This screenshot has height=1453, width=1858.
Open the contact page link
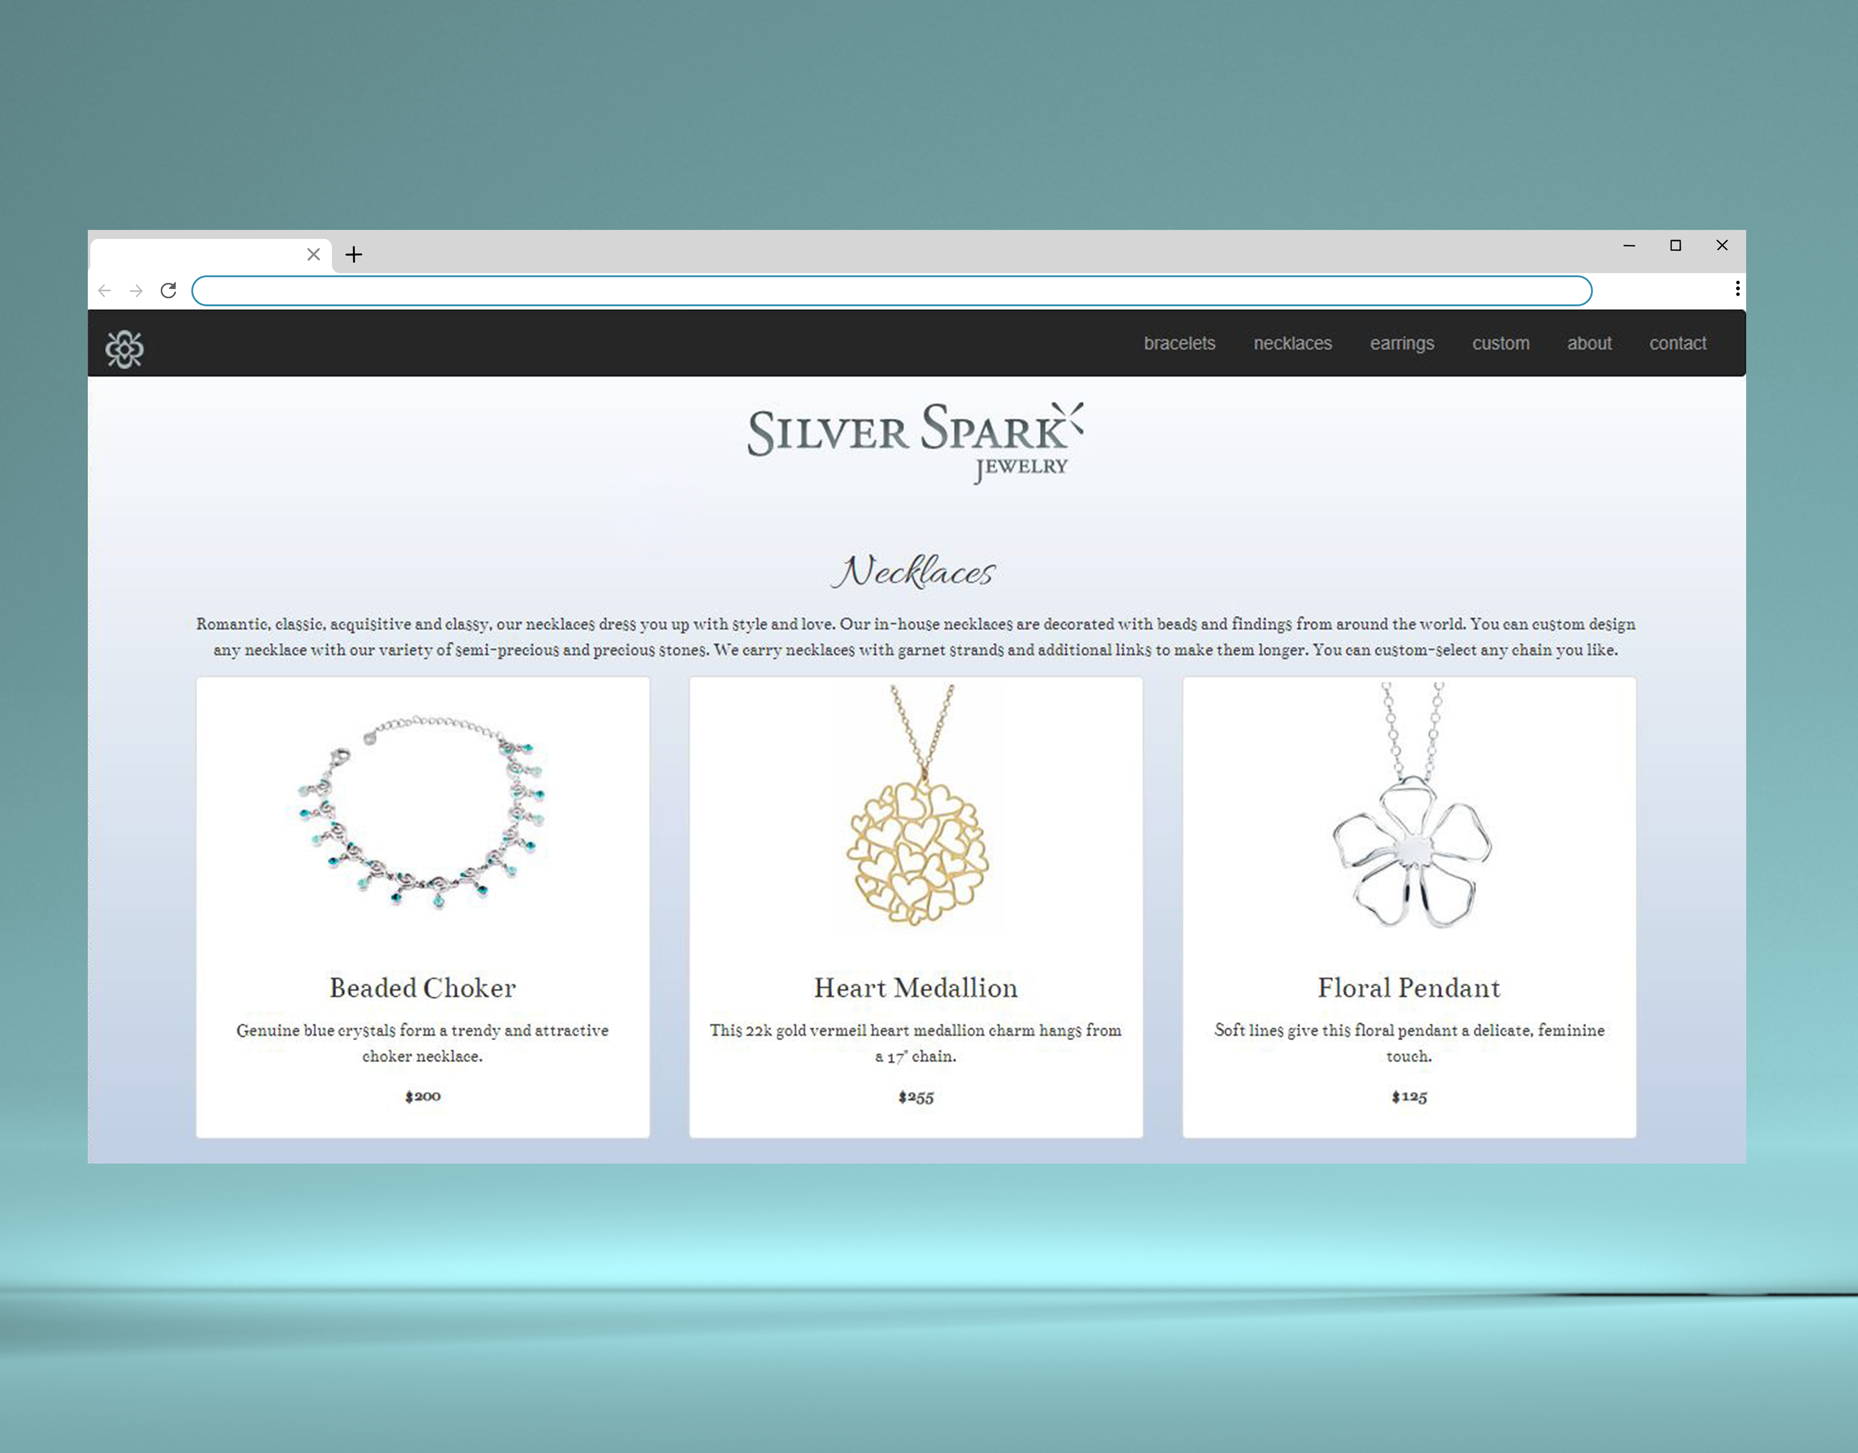tap(1677, 344)
